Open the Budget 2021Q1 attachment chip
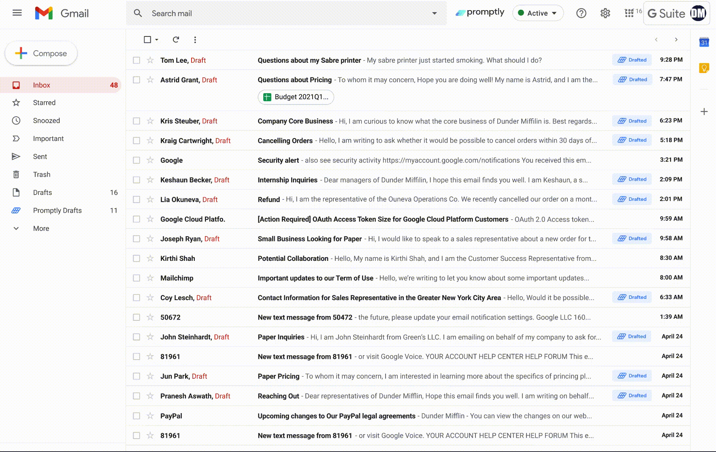This screenshot has width=716, height=452. pos(296,97)
